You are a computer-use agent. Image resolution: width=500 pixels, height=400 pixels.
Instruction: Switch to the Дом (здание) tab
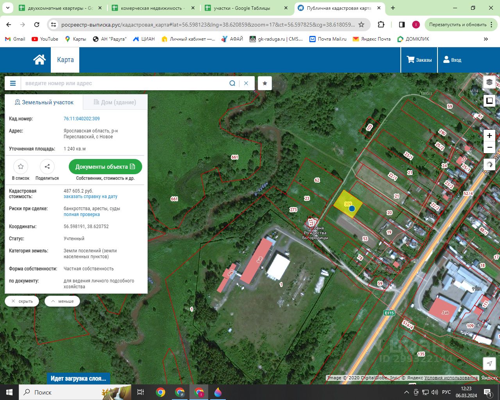(x=115, y=102)
